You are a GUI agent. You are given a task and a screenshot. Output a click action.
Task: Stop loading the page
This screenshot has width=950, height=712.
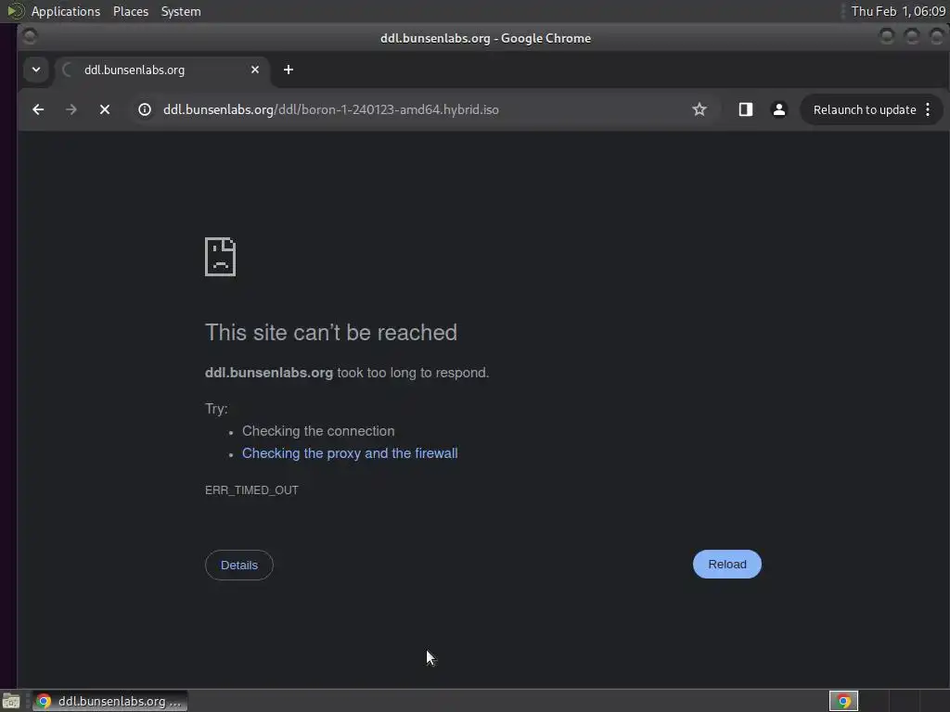point(105,109)
